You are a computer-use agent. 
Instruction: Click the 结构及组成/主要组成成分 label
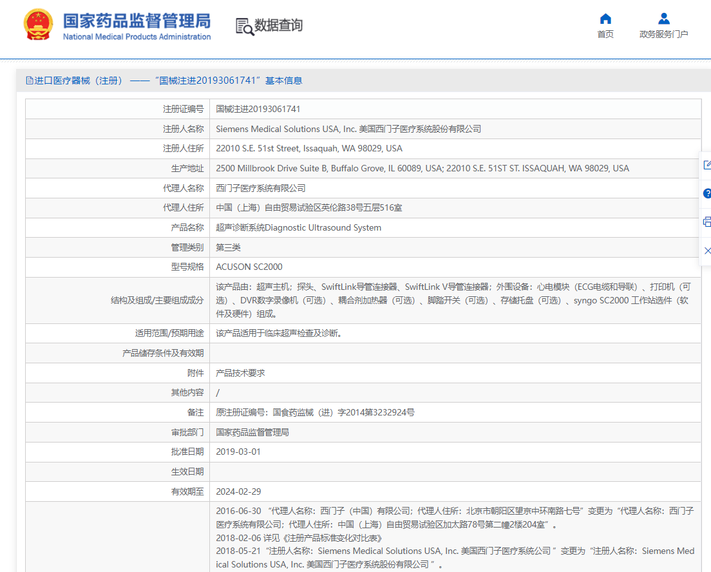[x=157, y=300]
